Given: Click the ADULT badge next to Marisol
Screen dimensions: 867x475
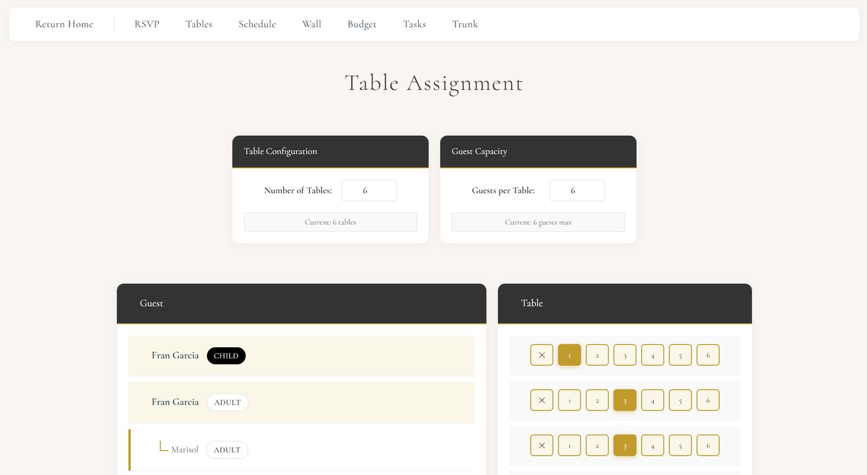Looking at the screenshot, I should point(227,450).
